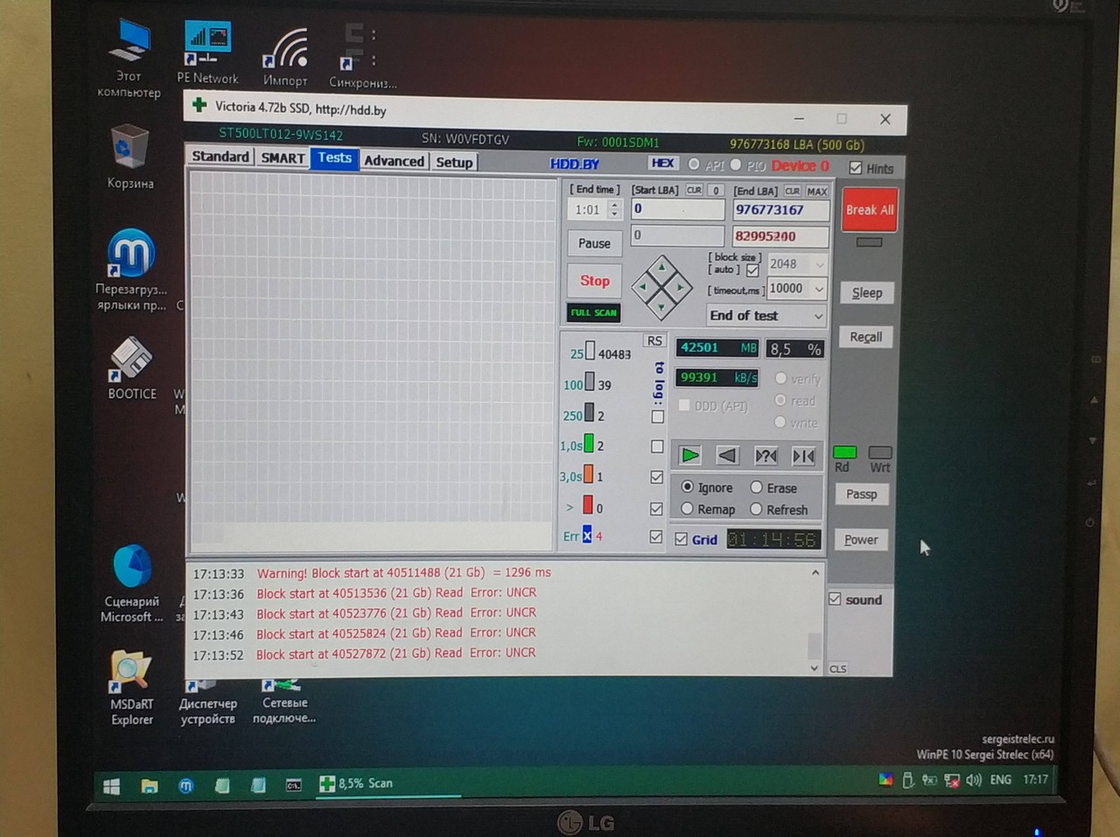Open the block size dropdown
Screen dimensions: 1120x837
tap(819, 264)
